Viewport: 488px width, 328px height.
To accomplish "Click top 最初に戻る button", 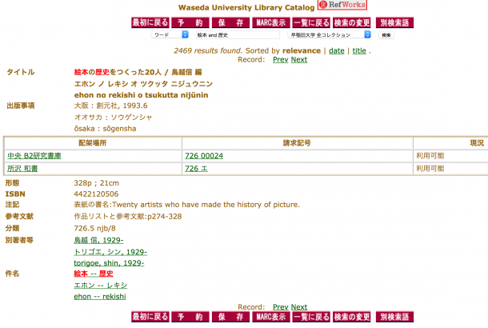I will (150, 22).
